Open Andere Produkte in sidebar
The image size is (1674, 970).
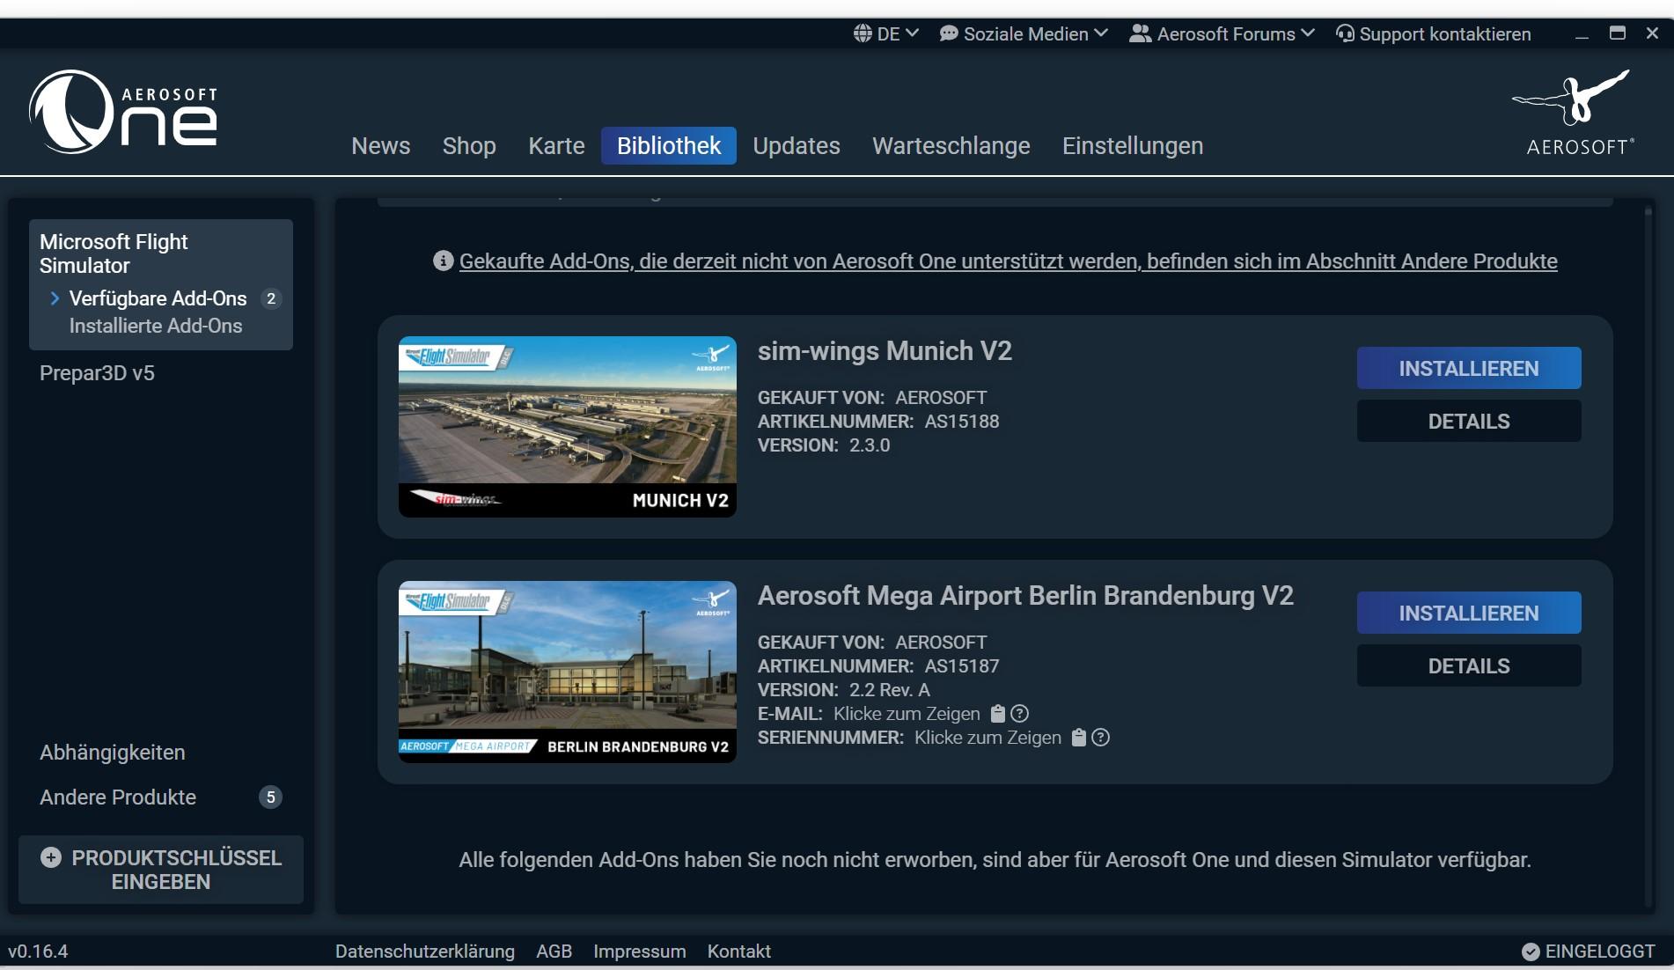pos(118,797)
